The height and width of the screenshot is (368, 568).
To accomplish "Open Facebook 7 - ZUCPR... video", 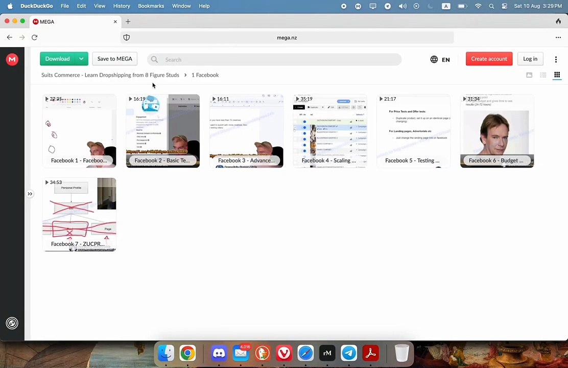I will pos(79,214).
